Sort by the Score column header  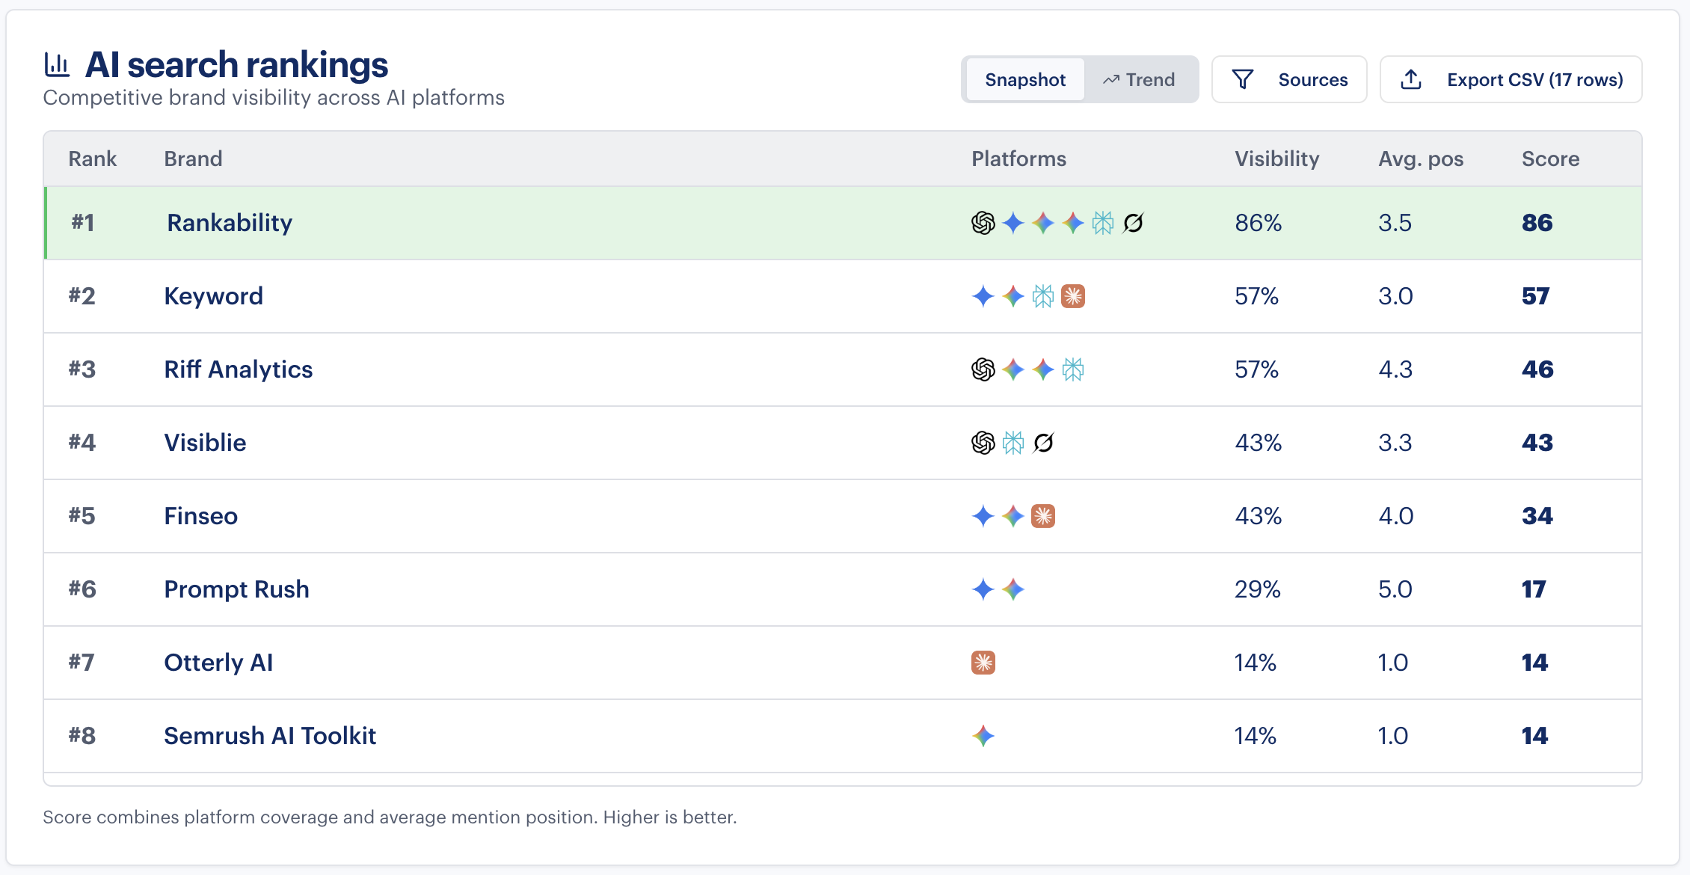1551,159
